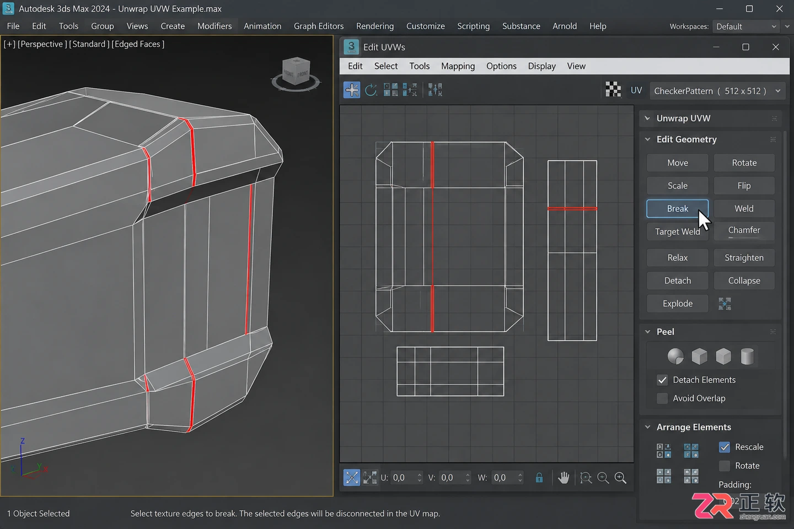The image size is (794, 529).
Task: Enable the Avoid Overlap checkbox
Action: 662,398
